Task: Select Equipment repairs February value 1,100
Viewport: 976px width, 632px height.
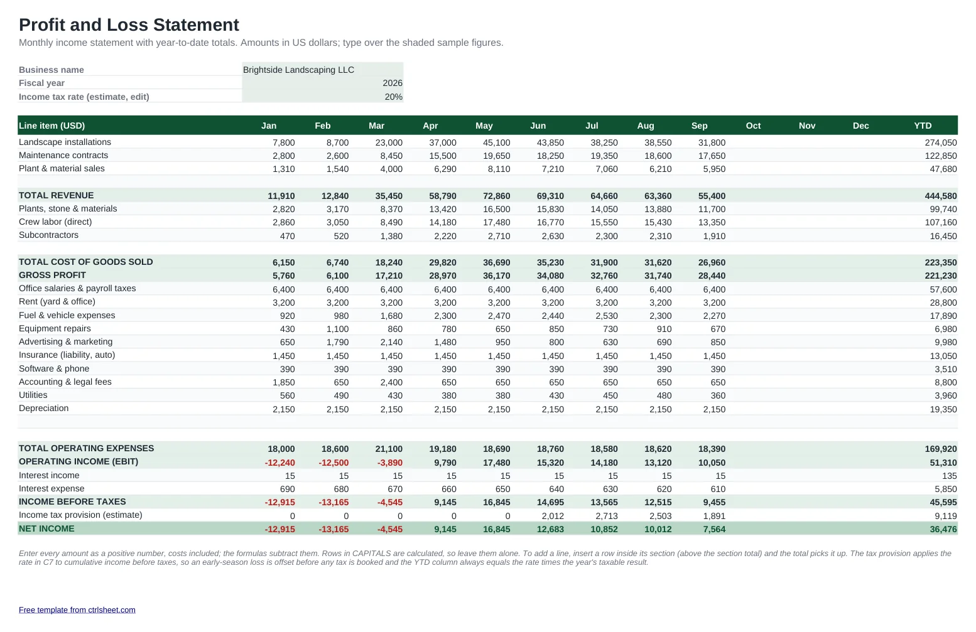Action: [x=337, y=329]
